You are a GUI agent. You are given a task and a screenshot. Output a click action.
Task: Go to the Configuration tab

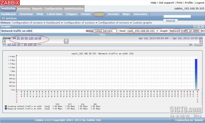53,8
